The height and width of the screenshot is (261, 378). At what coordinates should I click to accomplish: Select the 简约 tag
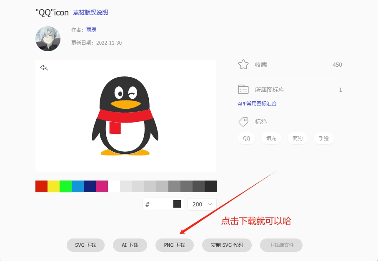pos(298,138)
